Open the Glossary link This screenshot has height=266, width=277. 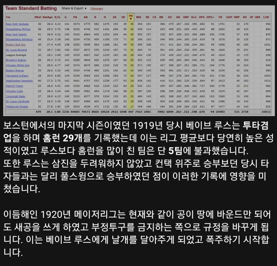tap(97, 9)
